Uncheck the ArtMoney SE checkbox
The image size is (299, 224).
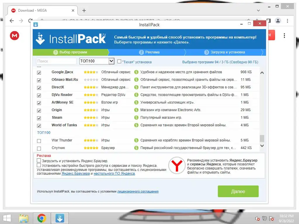tap(39, 103)
